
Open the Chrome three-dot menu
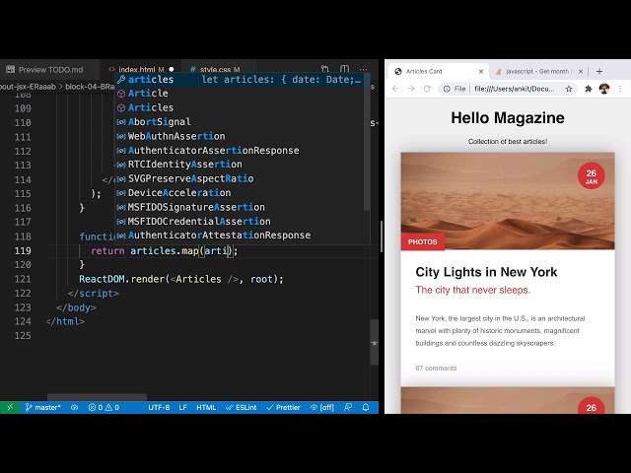(x=620, y=89)
